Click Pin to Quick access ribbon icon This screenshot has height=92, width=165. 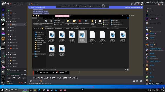[38, 21]
